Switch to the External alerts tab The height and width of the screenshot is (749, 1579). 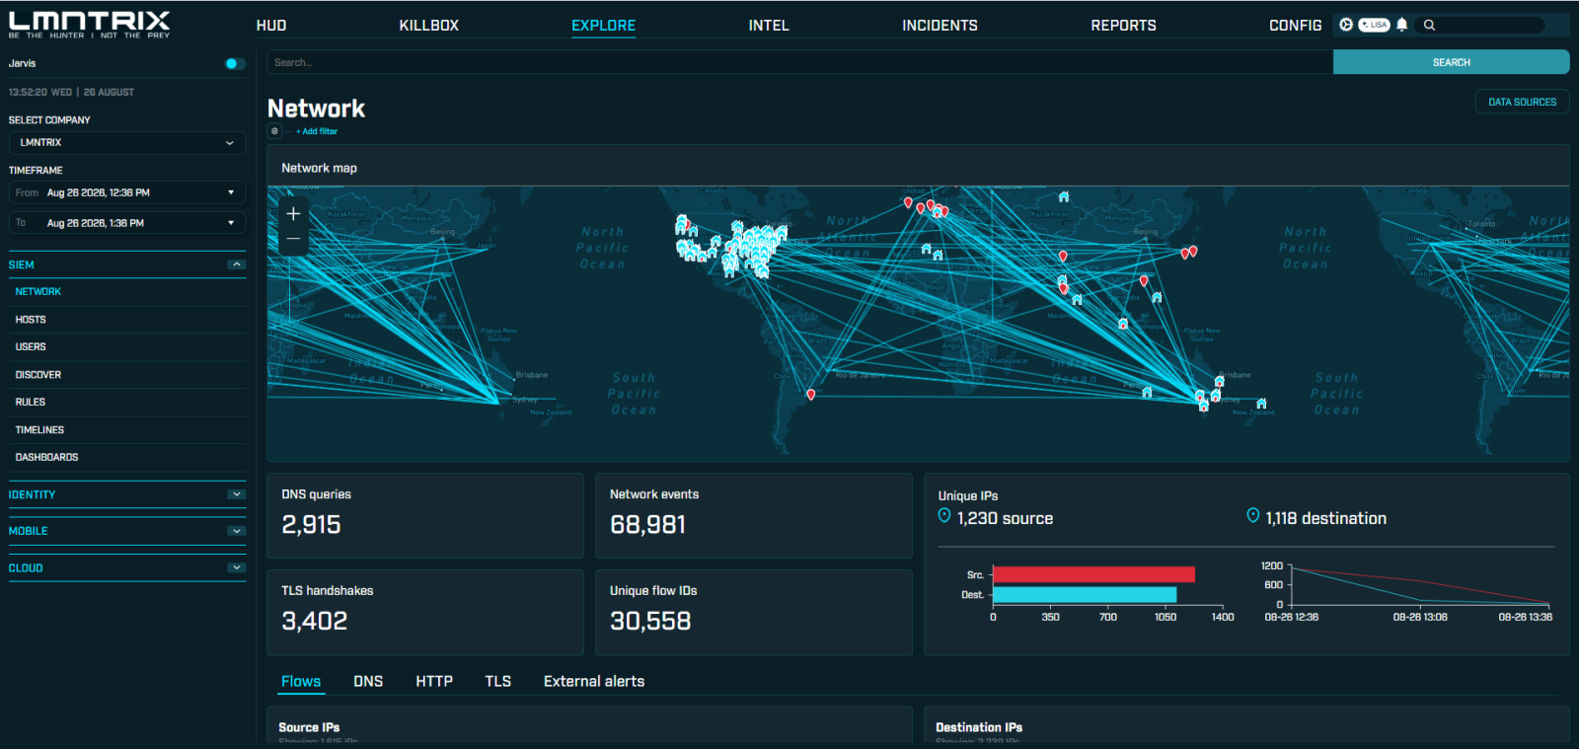click(594, 682)
